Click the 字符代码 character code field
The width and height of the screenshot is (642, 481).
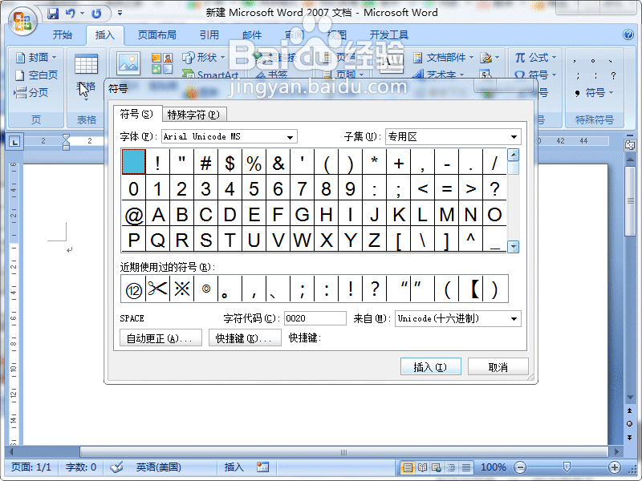click(315, 318)
